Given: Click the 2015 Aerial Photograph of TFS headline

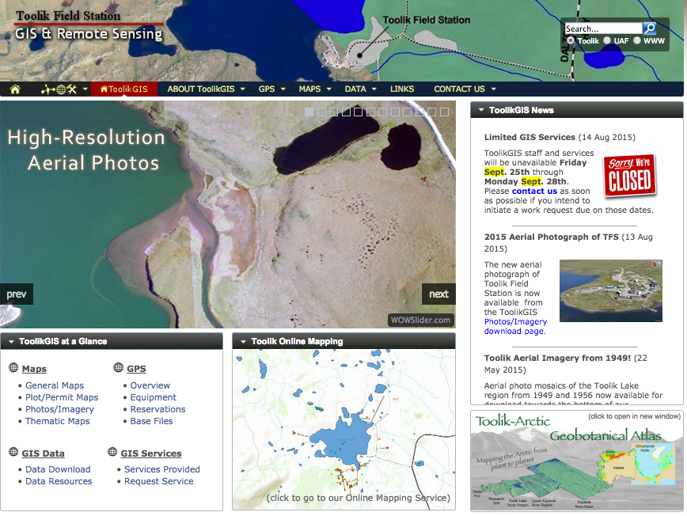Looking at the screenshot, I should coord(551,237).
